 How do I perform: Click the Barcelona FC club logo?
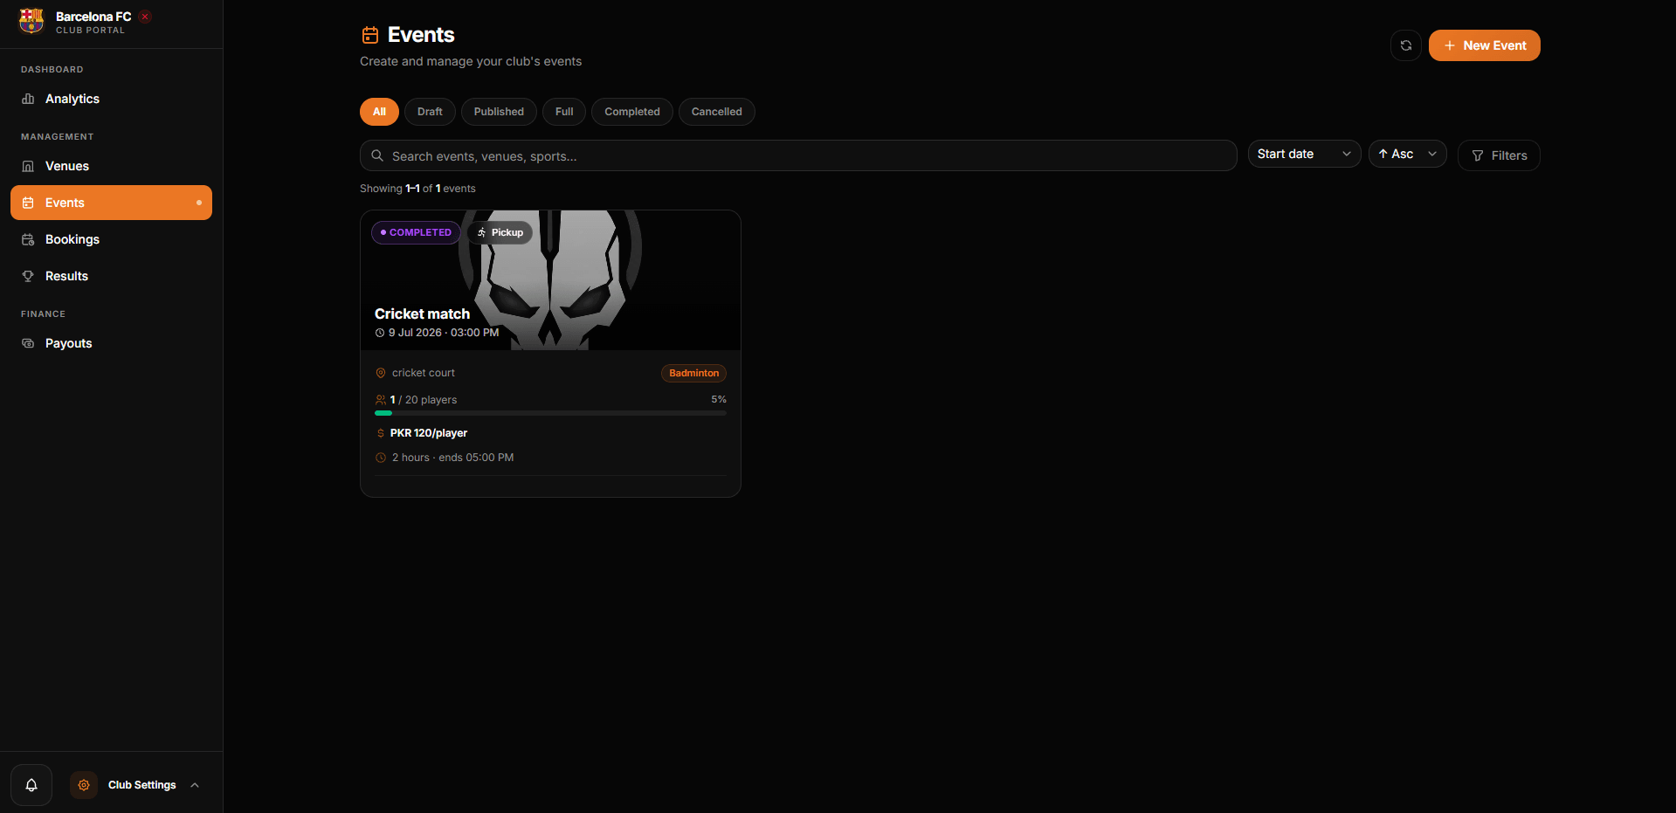tap(31, 21)
